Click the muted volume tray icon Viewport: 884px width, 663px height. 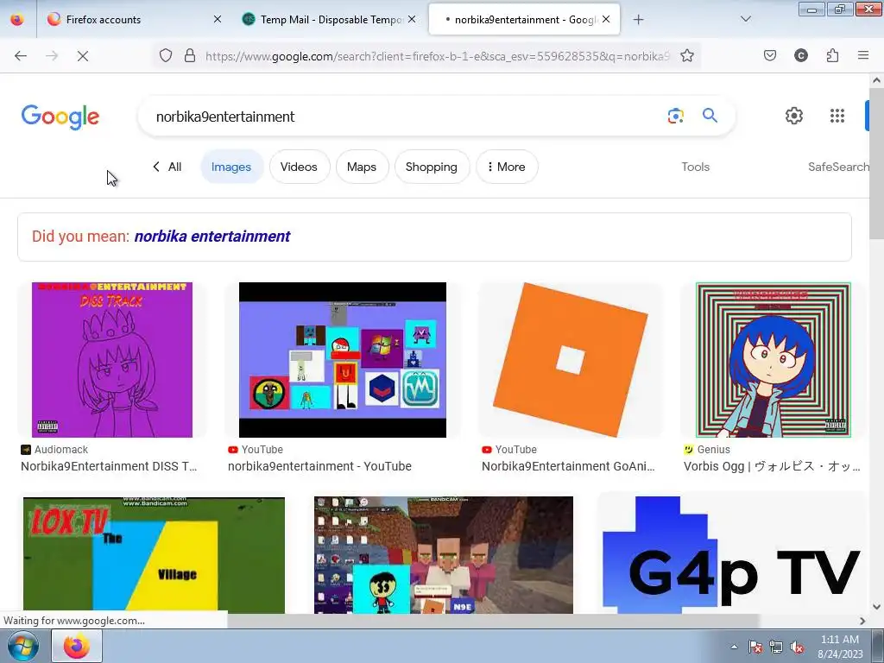tap(797, 647)
